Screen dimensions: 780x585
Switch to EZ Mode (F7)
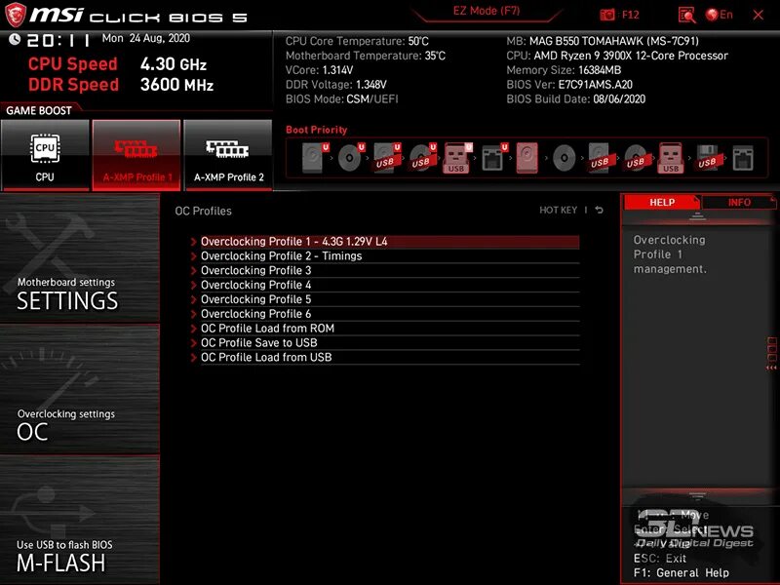[486, 11]
